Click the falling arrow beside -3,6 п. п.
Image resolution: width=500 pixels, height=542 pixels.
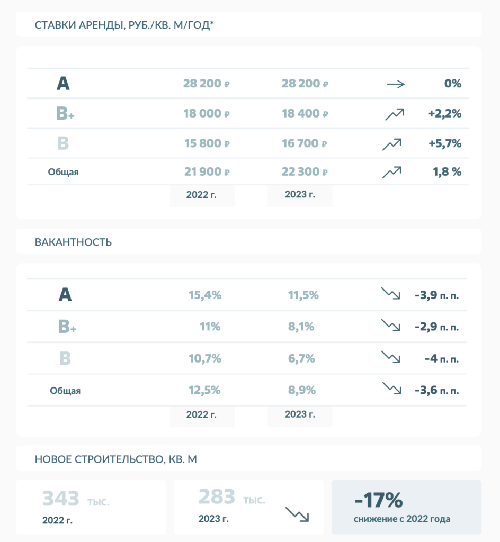pyautogui.click(x=391, y=389)
